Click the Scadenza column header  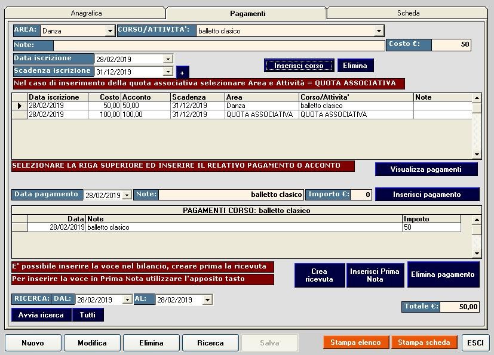point(198,97)
